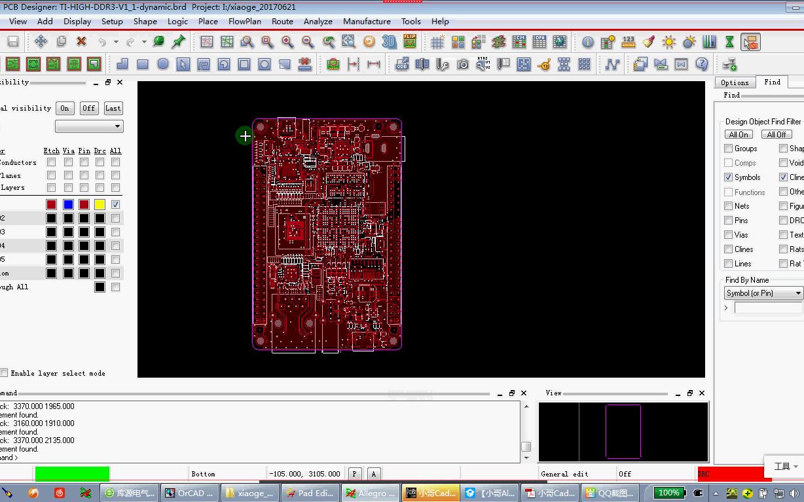
Task: Open the 工具 tools dropdown
Action: pyautogui.click(x=786, y=467)
